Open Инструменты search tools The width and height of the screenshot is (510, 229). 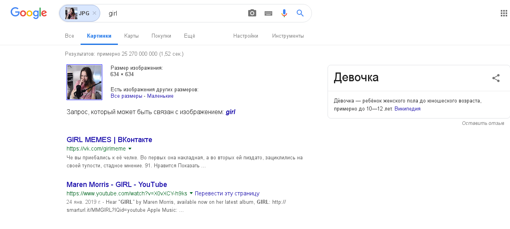288,36
